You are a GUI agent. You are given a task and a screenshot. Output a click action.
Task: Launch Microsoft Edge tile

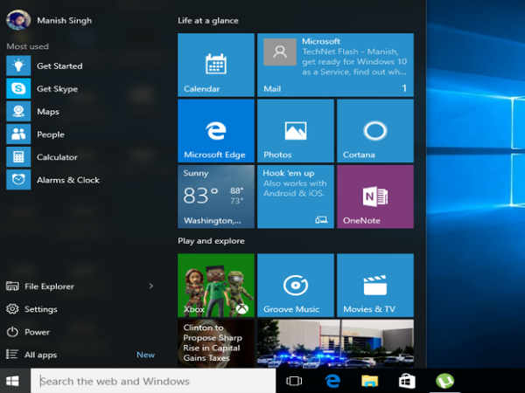(215, 130)
